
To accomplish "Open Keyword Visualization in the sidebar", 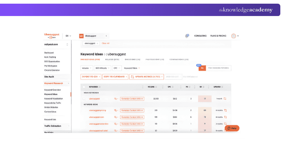I will (x=53, y=99).
